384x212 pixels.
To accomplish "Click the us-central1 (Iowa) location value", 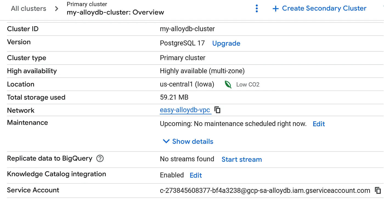I will point(187,84).
